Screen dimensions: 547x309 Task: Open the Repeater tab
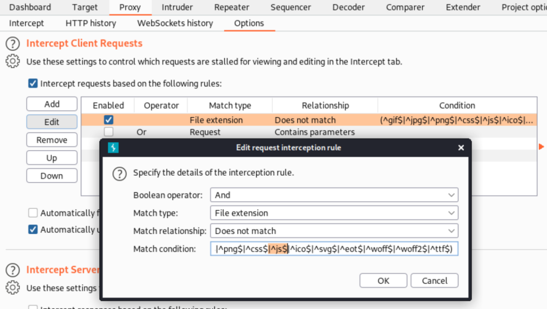click(x=231, y=7)
